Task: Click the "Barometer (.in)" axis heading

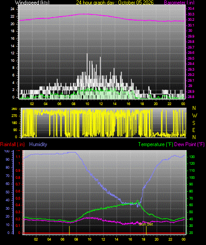Action: tap(179, 2)
